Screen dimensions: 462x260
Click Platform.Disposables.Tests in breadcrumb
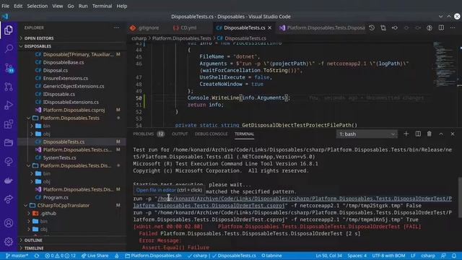point(181,38)
